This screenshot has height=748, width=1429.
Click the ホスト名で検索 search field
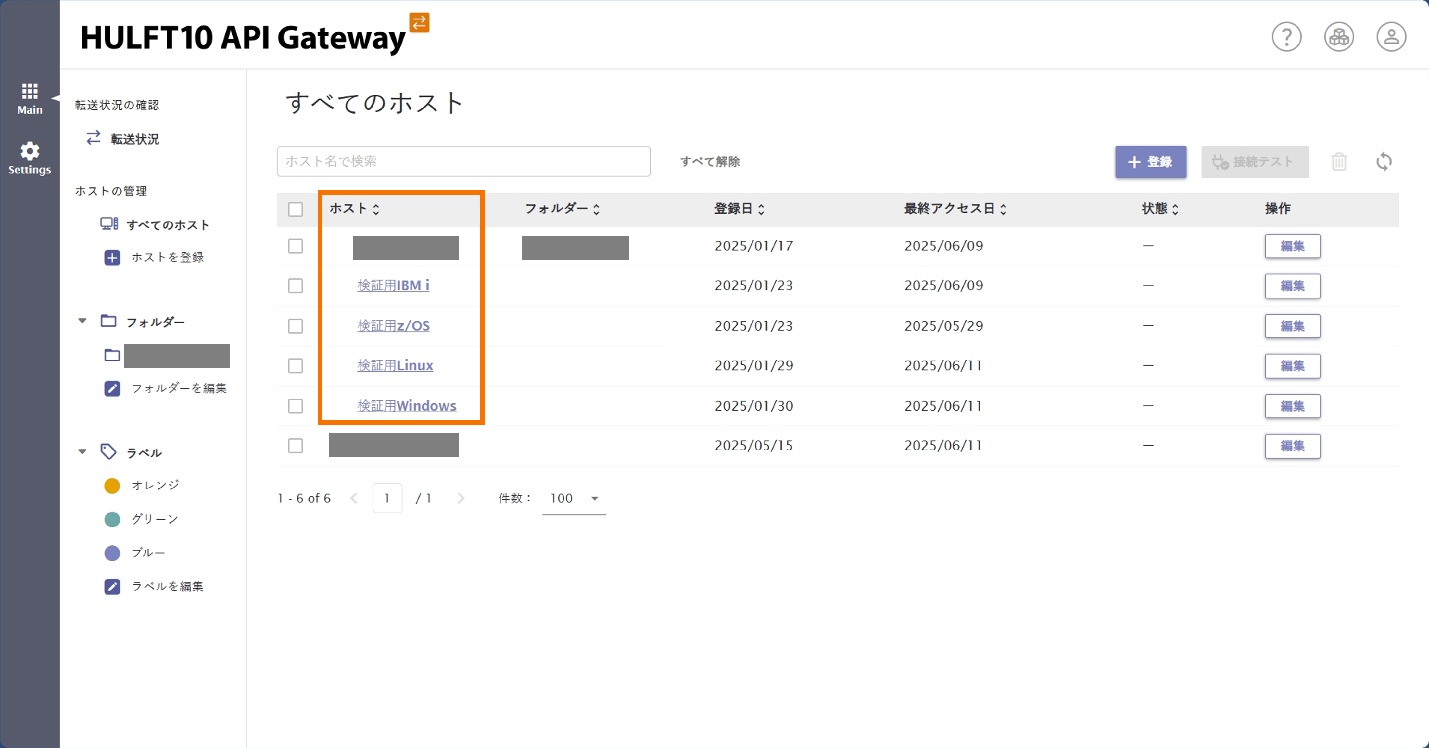463,161
